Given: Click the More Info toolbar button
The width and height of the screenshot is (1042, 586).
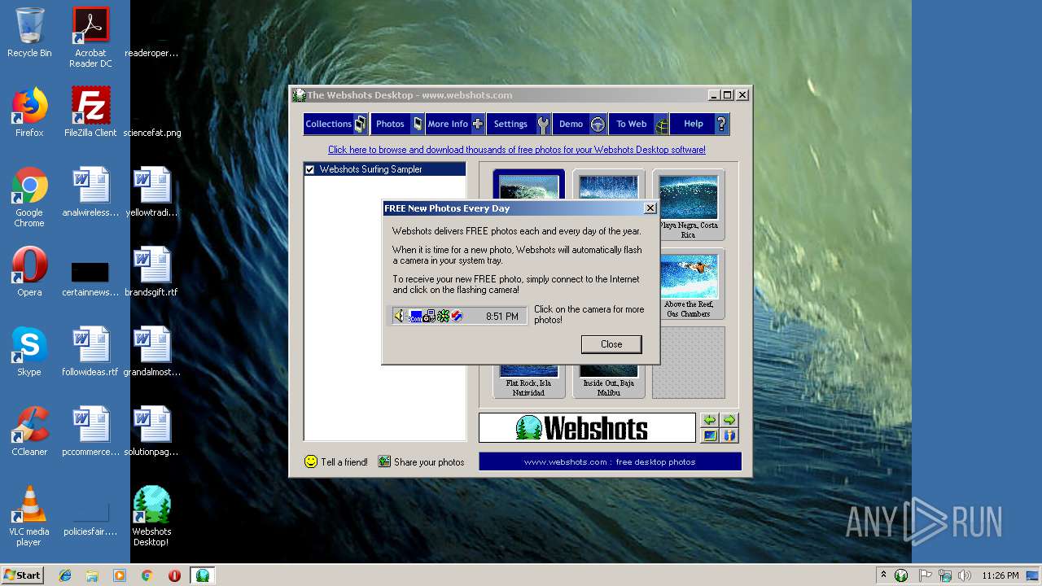Looking at the screenshot, I should [455, 124].
